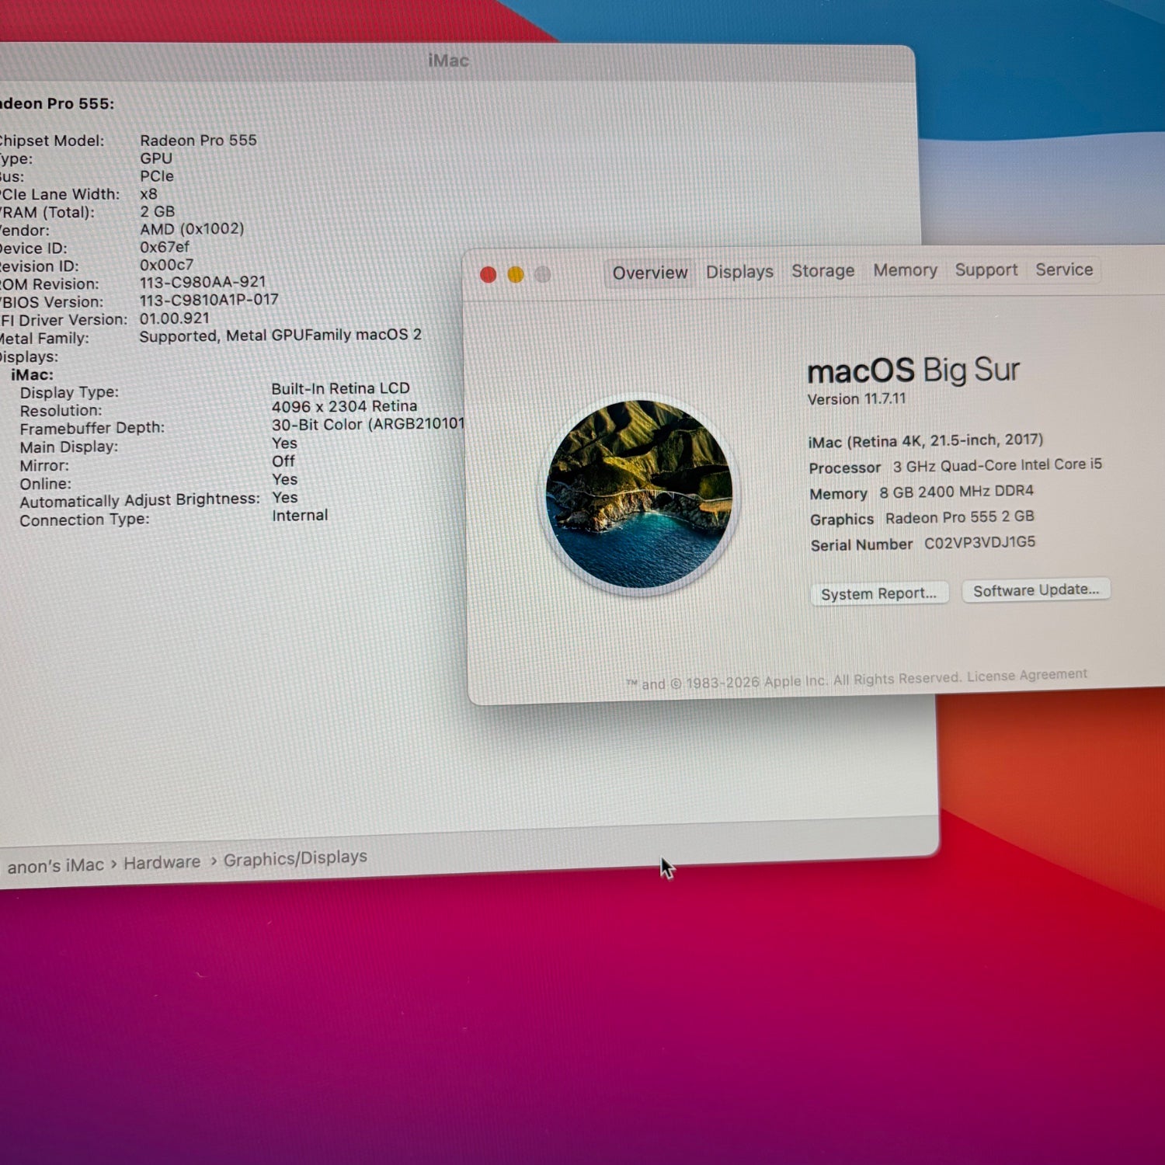Click Graphics/Displays in the path bar
Viewport: 1165px width, 1165px height.
click(x=295, y=858)
